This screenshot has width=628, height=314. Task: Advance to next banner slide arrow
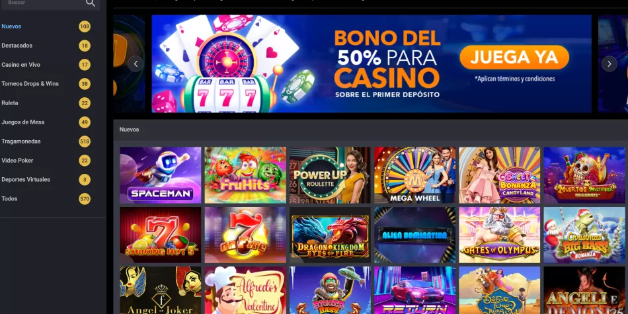tap(609, 63)
